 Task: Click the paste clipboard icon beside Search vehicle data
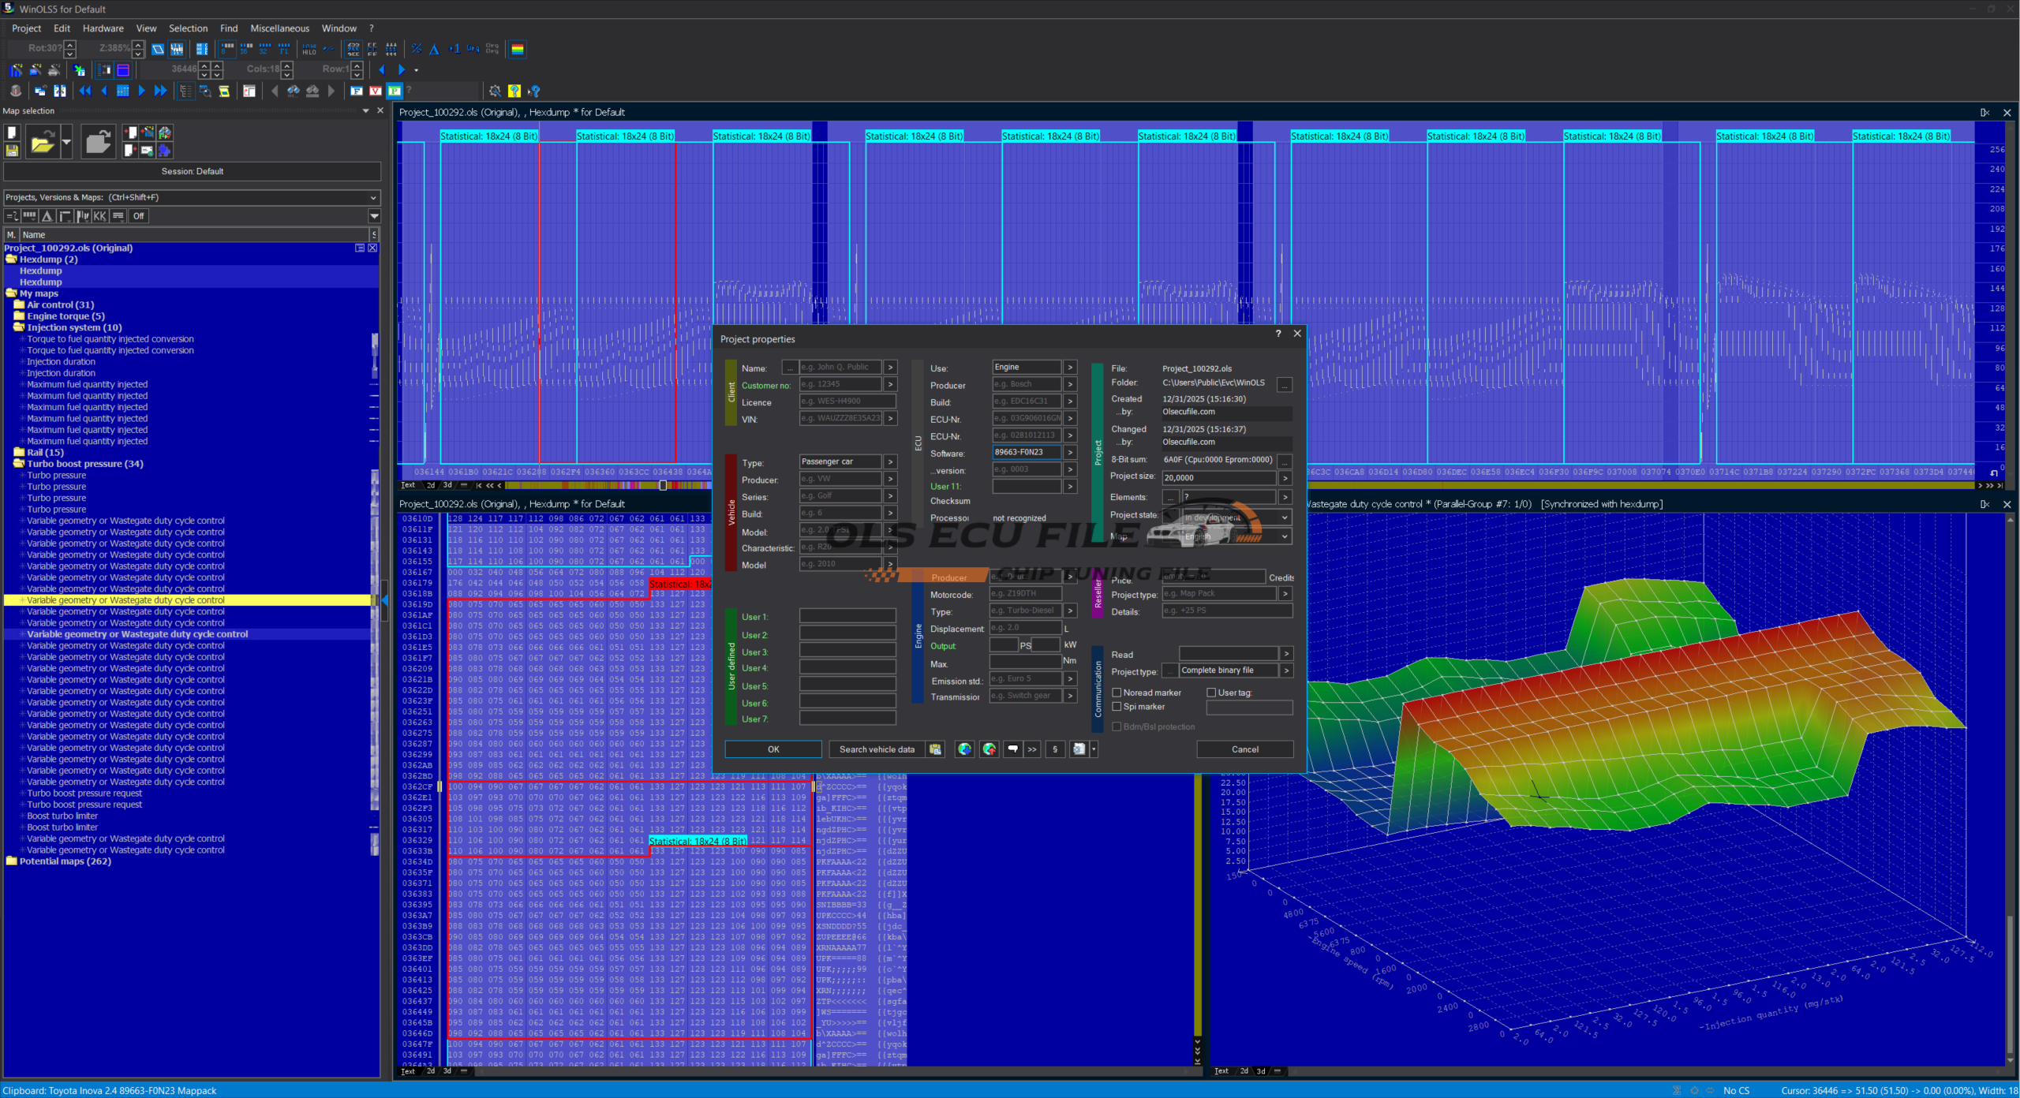(935, 749)
